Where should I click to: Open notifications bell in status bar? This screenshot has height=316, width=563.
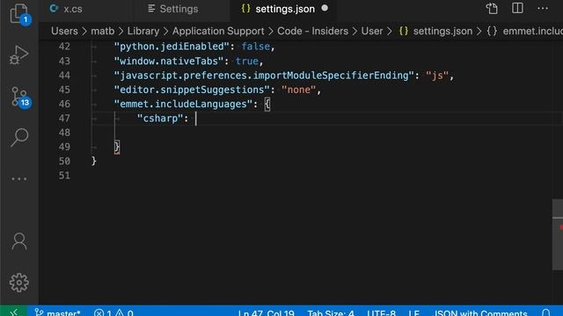(545, 312)
